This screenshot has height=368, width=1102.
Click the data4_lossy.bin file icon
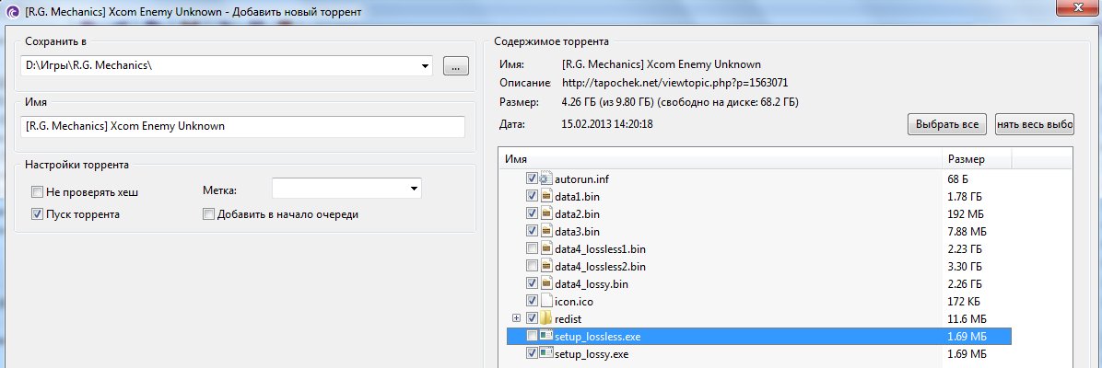click(x=546, y=283)
